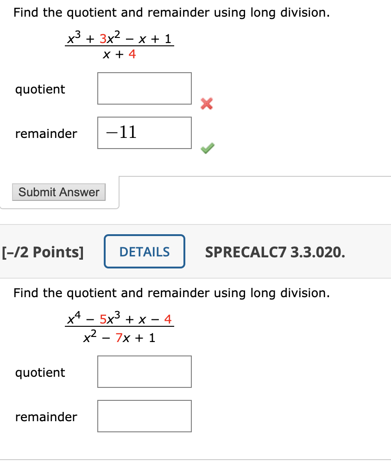
Task: Click the quotient label of the first problem
Action: pos(40,89)
